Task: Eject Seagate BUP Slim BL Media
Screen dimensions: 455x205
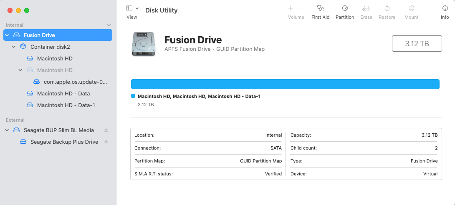Action: (106, 130)
